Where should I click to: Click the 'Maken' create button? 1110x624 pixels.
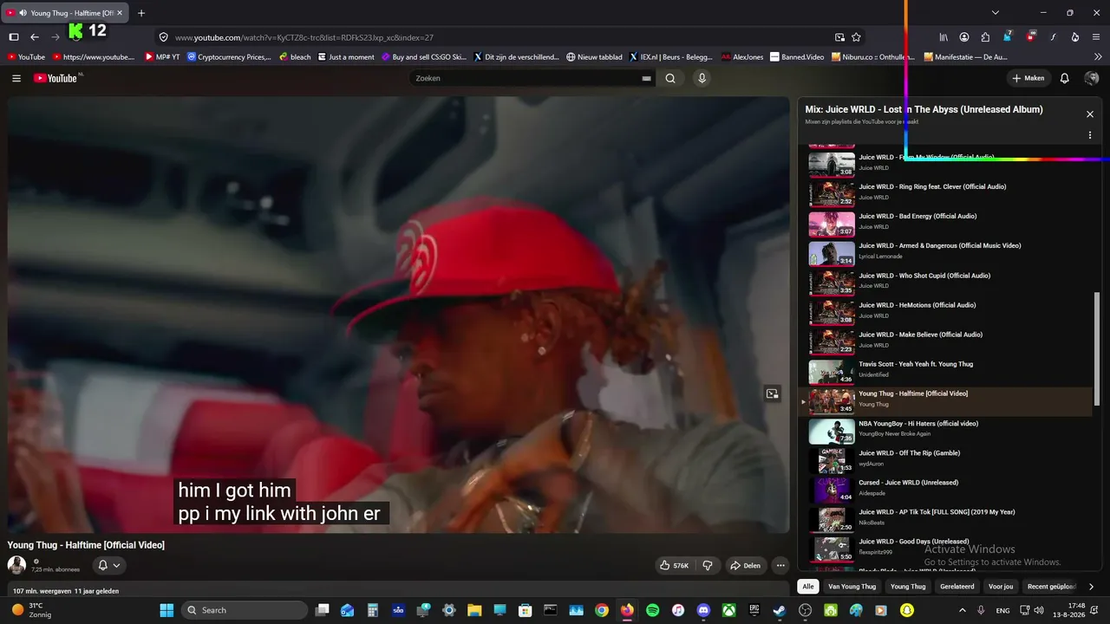(x=1028, y=78)
